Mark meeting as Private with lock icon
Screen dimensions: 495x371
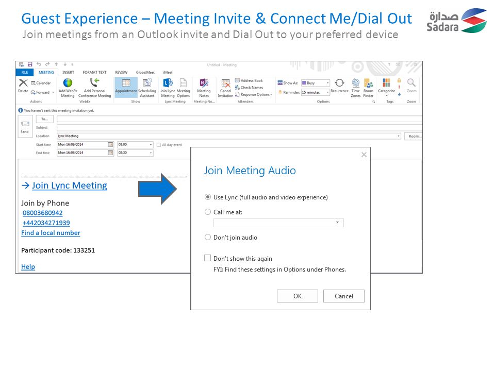399,80
